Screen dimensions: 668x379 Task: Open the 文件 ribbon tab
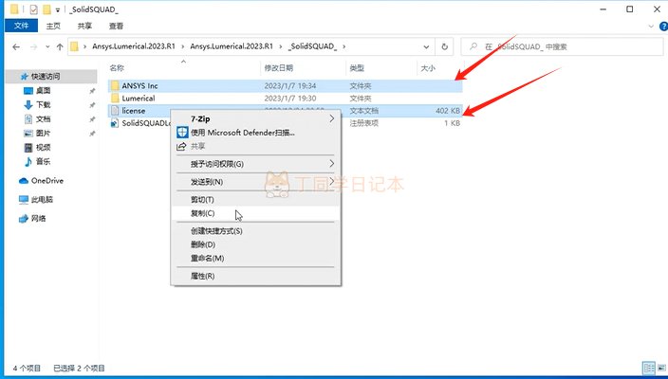21,26
